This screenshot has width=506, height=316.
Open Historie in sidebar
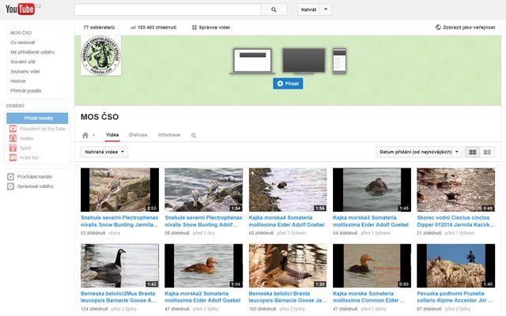point(18,81)
